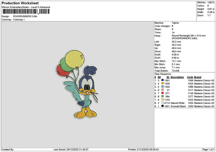
Task: Select the Trims value "14"
Action: (x=173, y=33)
